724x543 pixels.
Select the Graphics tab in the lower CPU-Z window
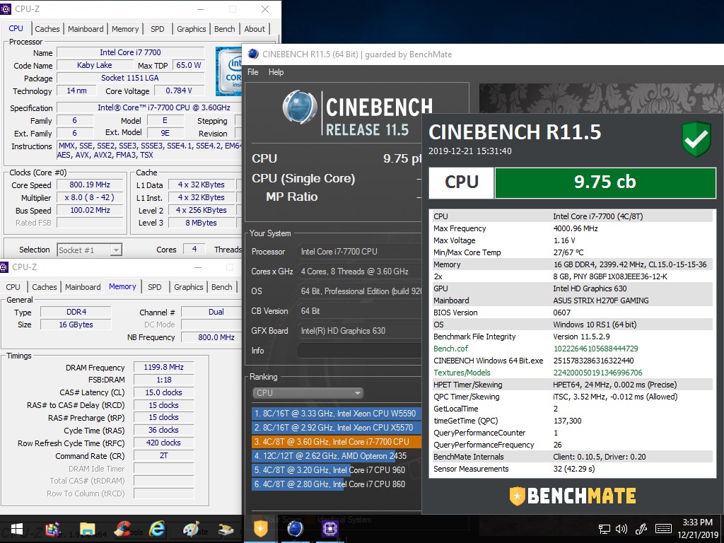point(188,287)
